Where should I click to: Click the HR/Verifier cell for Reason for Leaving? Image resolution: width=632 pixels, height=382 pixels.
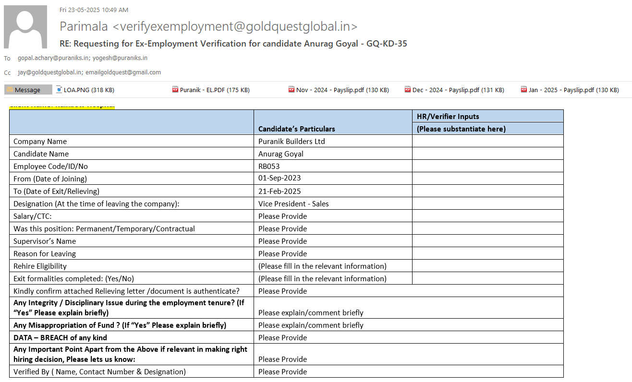point(487,253)
